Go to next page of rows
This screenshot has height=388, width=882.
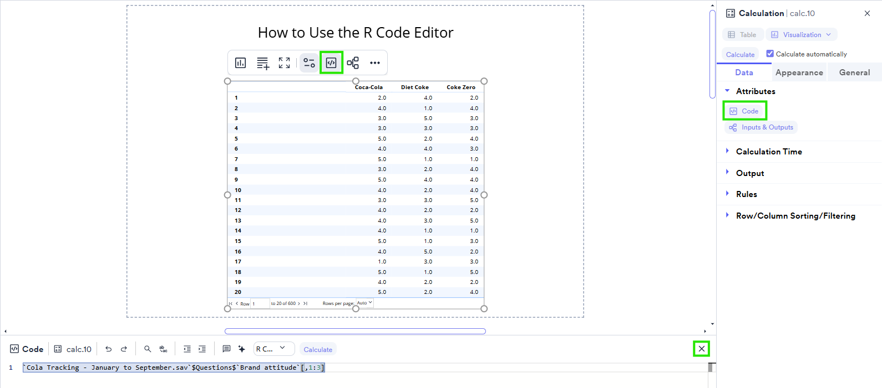pyautogui.click(x=299, y=303)
